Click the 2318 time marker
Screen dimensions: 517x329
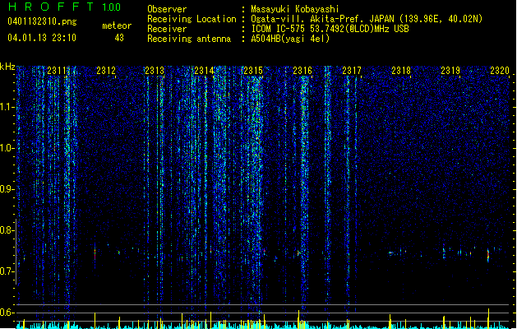click(x=401, y=71)
